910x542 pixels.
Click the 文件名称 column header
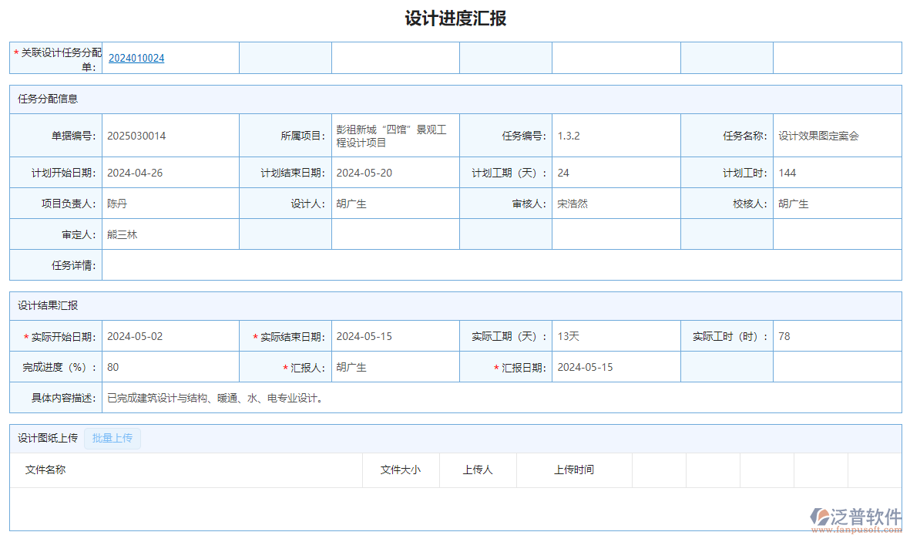tap(45, 470)
